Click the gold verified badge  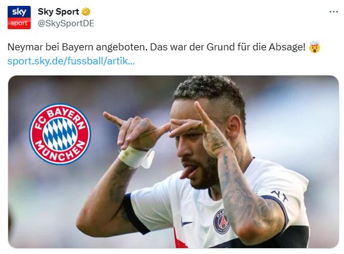point(86,12)
